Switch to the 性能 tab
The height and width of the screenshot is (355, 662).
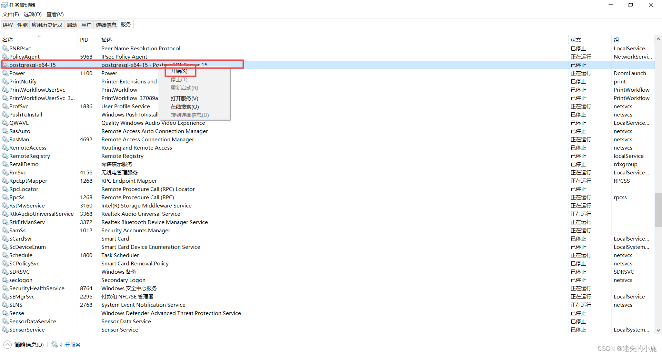22,25
